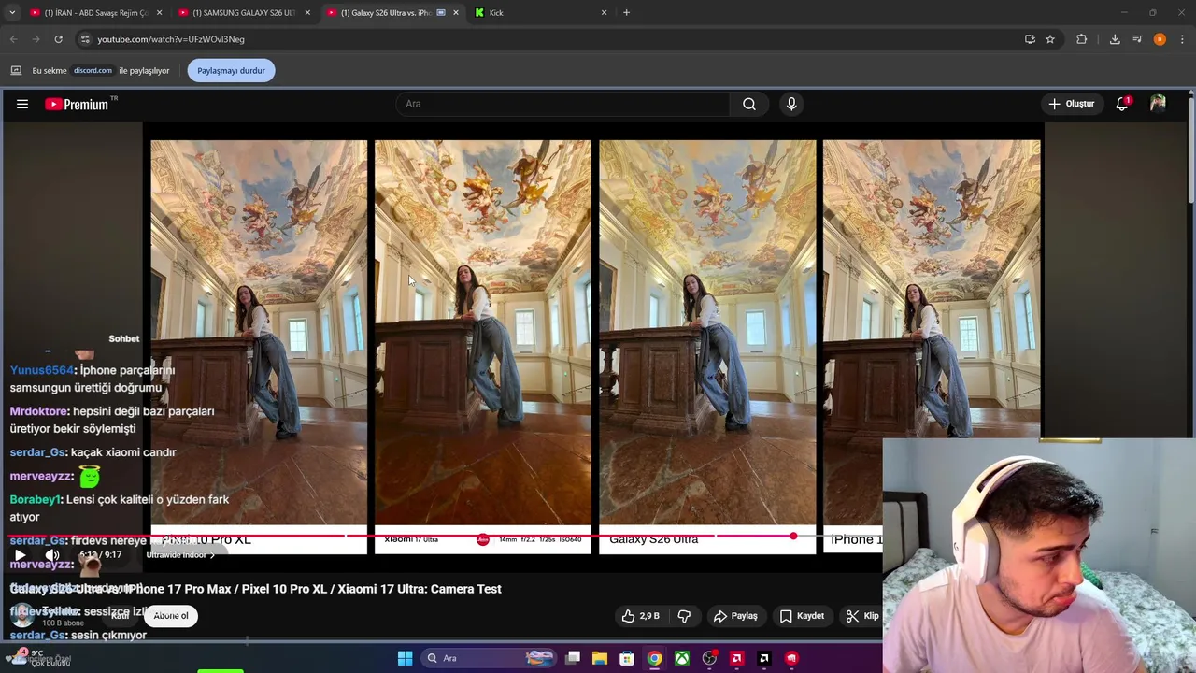The height and width of the screenshot is (673, 1196).
Task: Open the Windows Start menu
Action: (405, 658)
